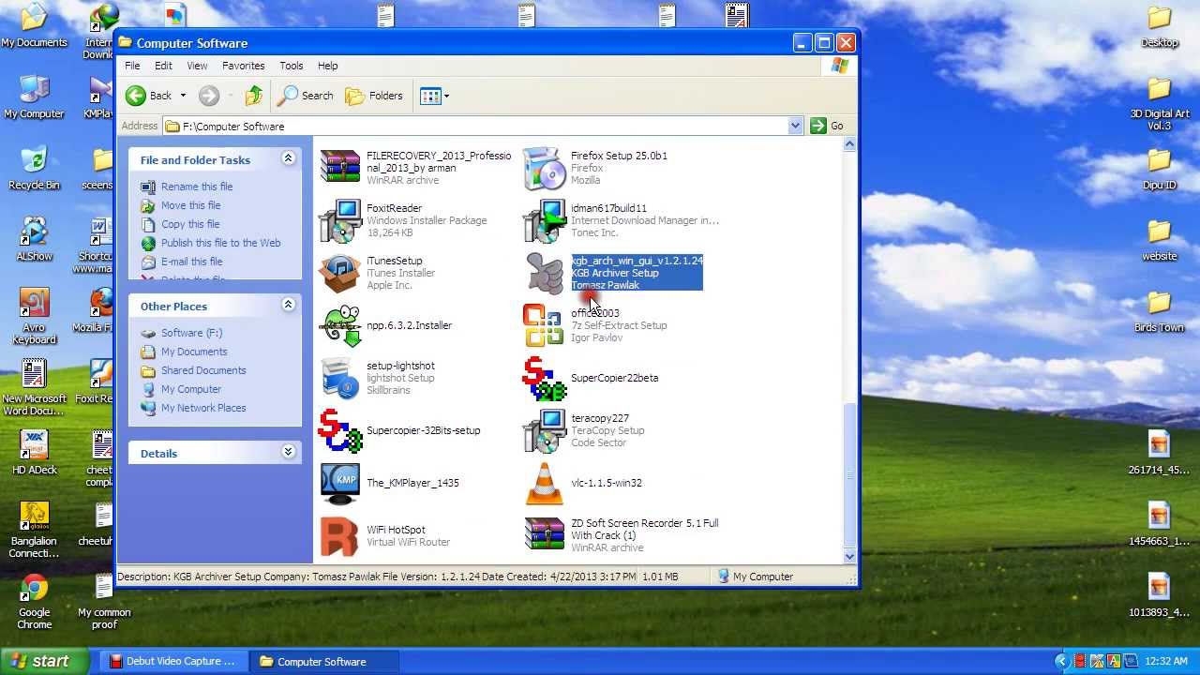Select the 3D Digital Art Vol.3 folder
Screen dimensions: 1200x675
click(1160, 90)
